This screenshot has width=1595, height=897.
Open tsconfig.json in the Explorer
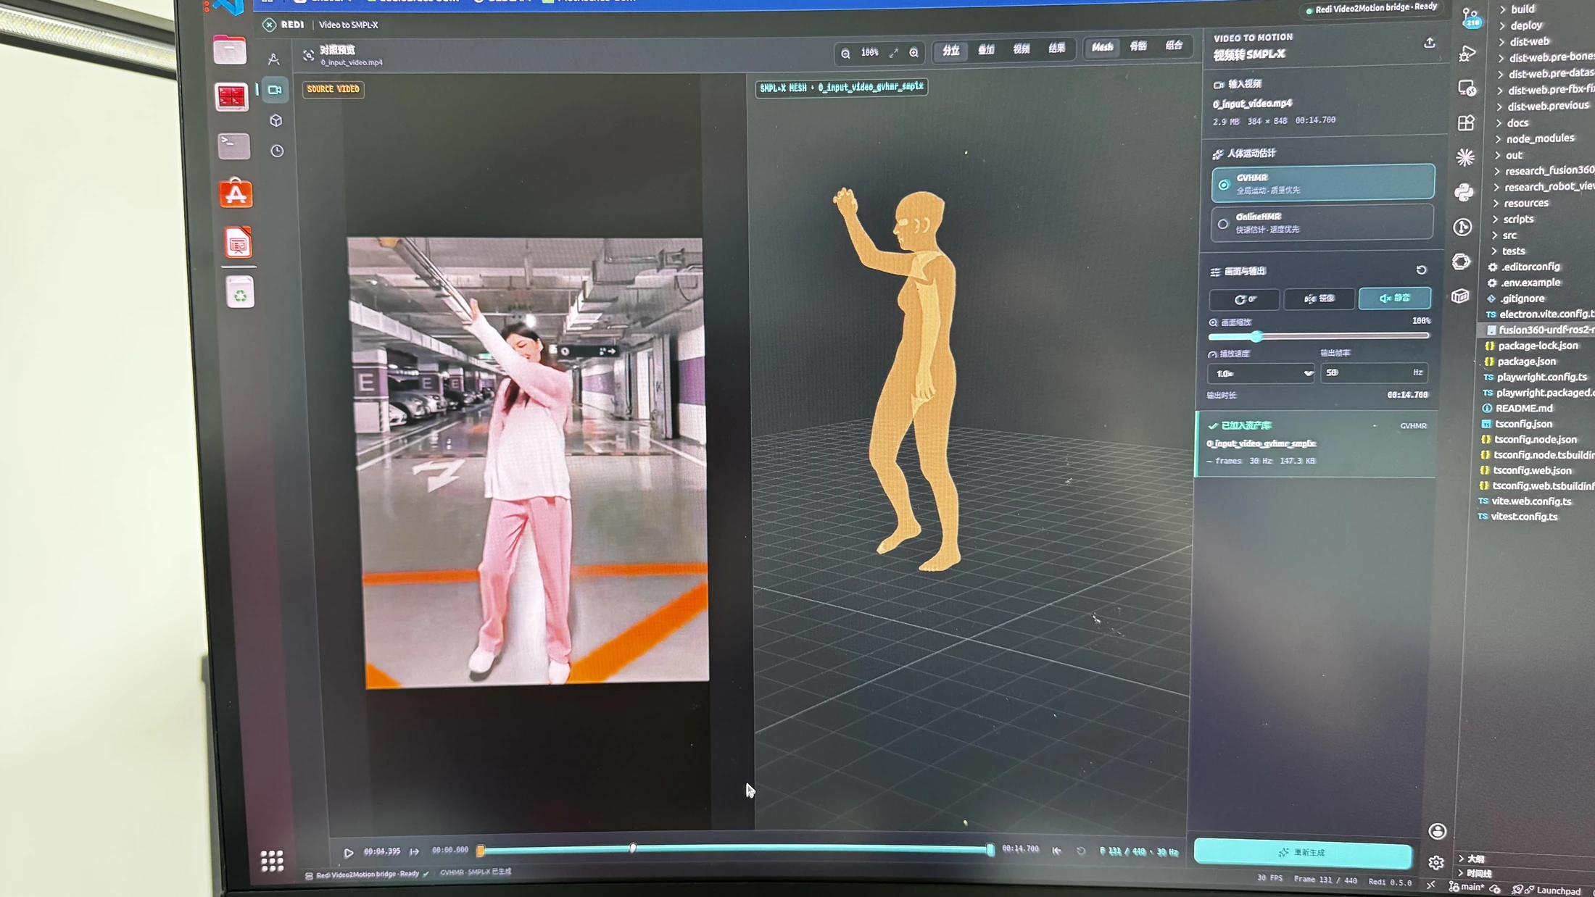pyautogui.click(x=1523, y=424)
